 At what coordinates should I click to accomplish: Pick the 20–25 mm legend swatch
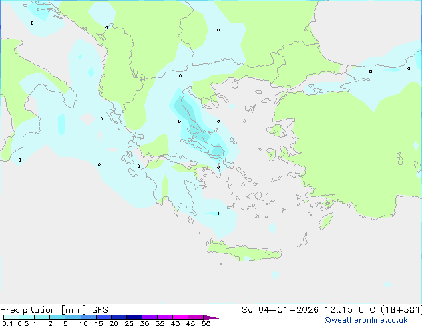click(x=118, y=317)
